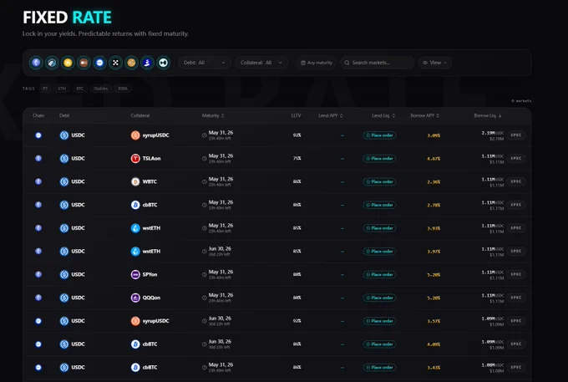Click the syrupUSDC icon in the 3.57% row
The image size is (568, 382).
[x=135, y=321]
